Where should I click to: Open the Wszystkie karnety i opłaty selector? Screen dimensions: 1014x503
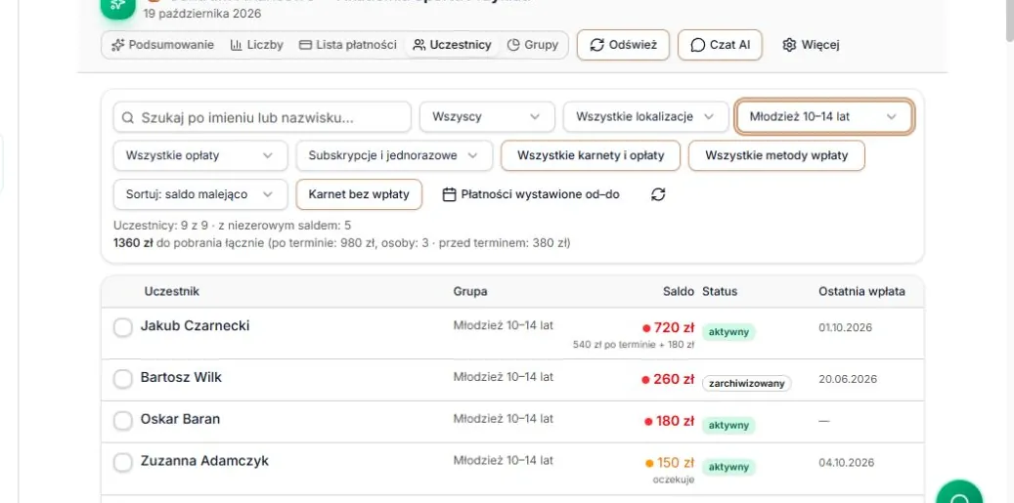tap(591, 155)
